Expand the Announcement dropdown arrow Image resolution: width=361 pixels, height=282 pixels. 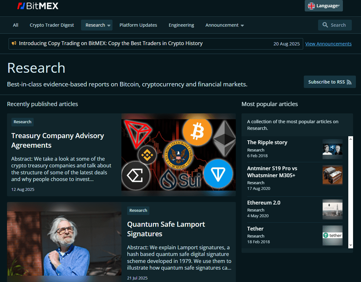point(242,25)
